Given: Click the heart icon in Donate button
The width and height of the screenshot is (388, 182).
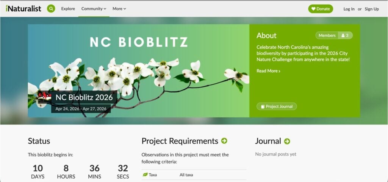Looking at the screenshot, I should point(313,9).
